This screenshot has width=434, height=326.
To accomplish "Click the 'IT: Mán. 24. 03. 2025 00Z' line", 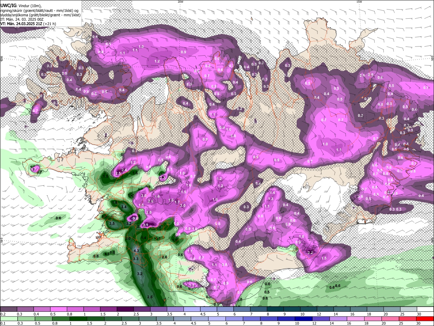I will (22, 19).
